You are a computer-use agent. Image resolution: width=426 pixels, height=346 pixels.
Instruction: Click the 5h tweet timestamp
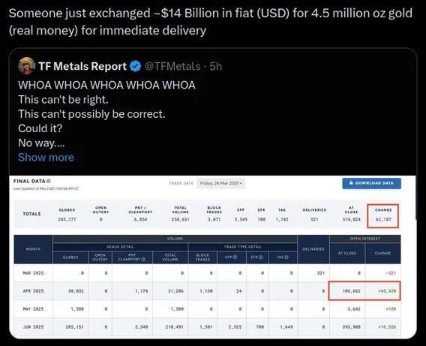[216, 66]
